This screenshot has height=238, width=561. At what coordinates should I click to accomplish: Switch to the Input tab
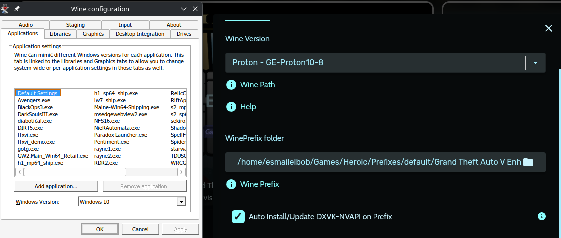point(125,25)
